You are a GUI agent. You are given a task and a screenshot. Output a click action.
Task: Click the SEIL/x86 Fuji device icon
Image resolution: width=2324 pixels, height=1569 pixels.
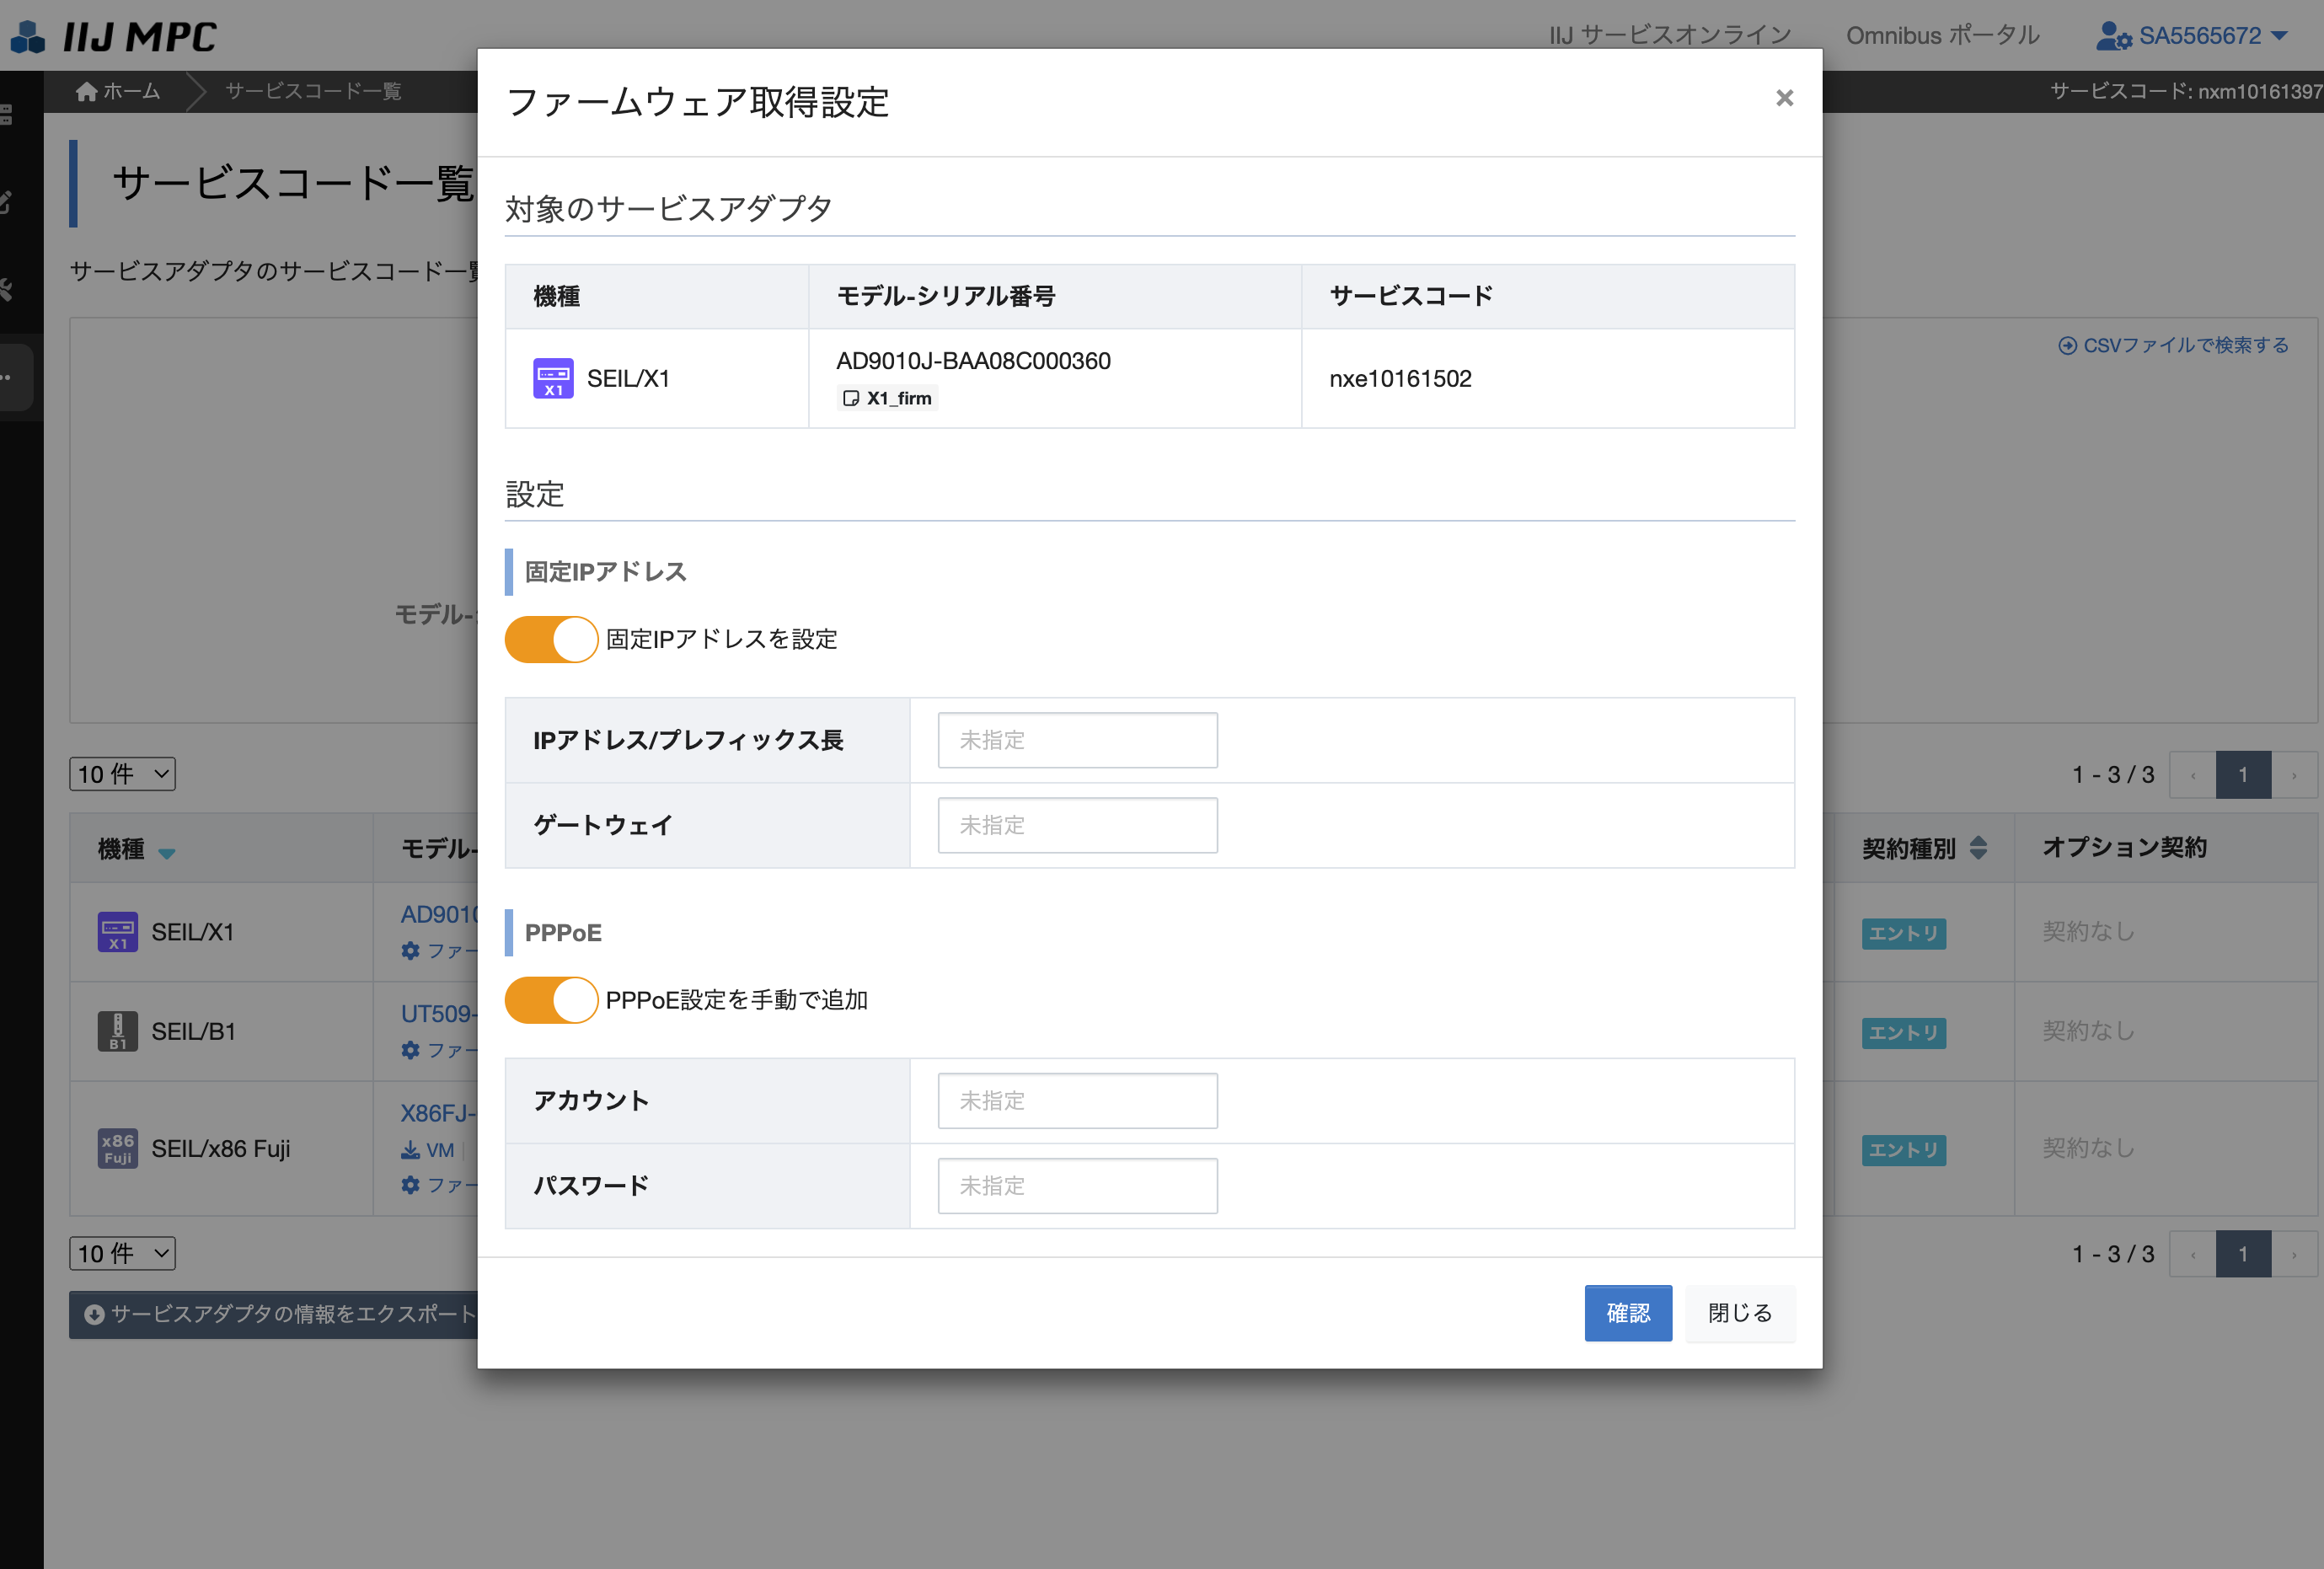[118, 1148]
